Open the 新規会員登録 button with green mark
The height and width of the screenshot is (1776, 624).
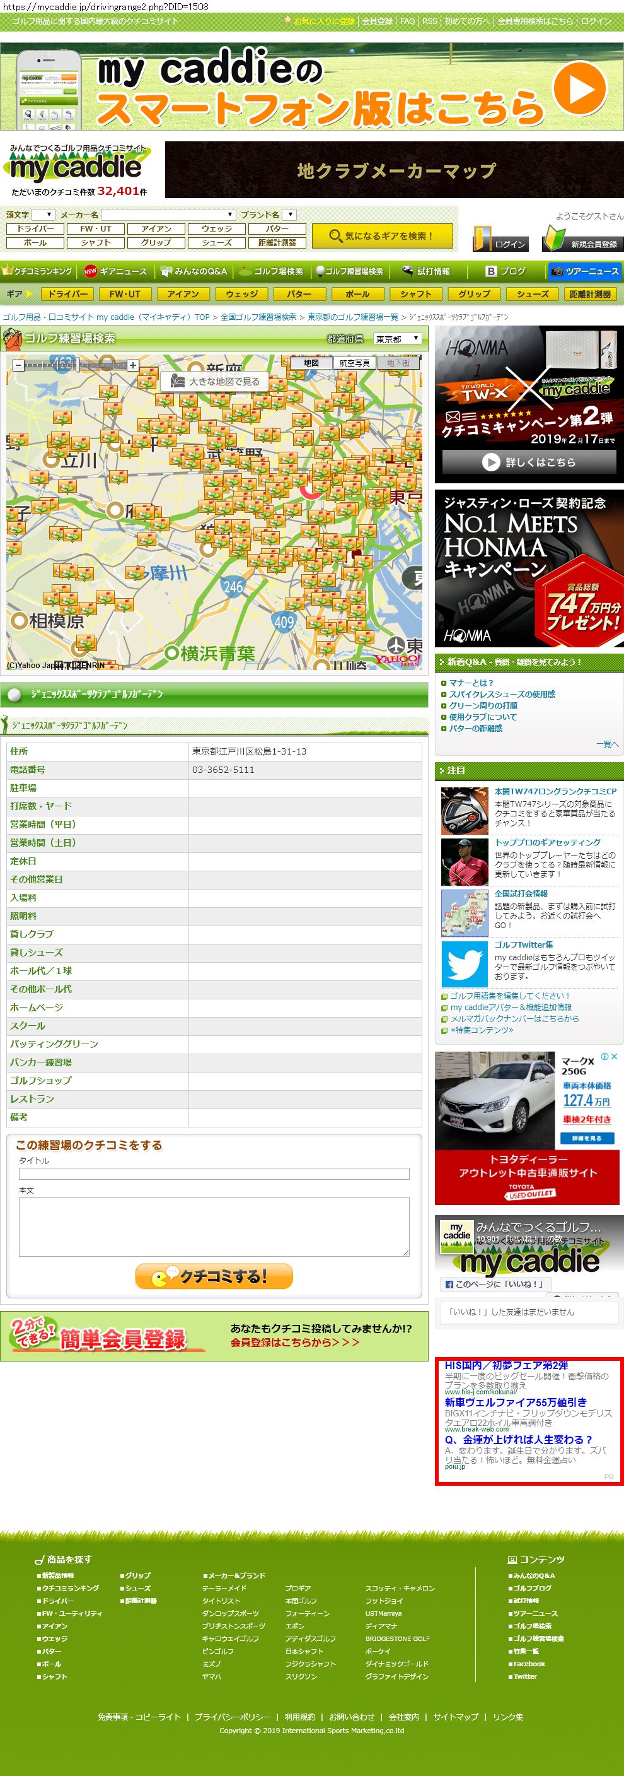[x=582, y=238]
